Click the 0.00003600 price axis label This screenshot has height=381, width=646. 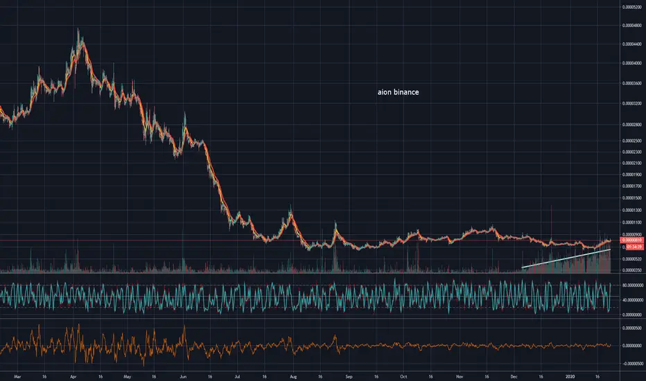[x=632, y=83]
